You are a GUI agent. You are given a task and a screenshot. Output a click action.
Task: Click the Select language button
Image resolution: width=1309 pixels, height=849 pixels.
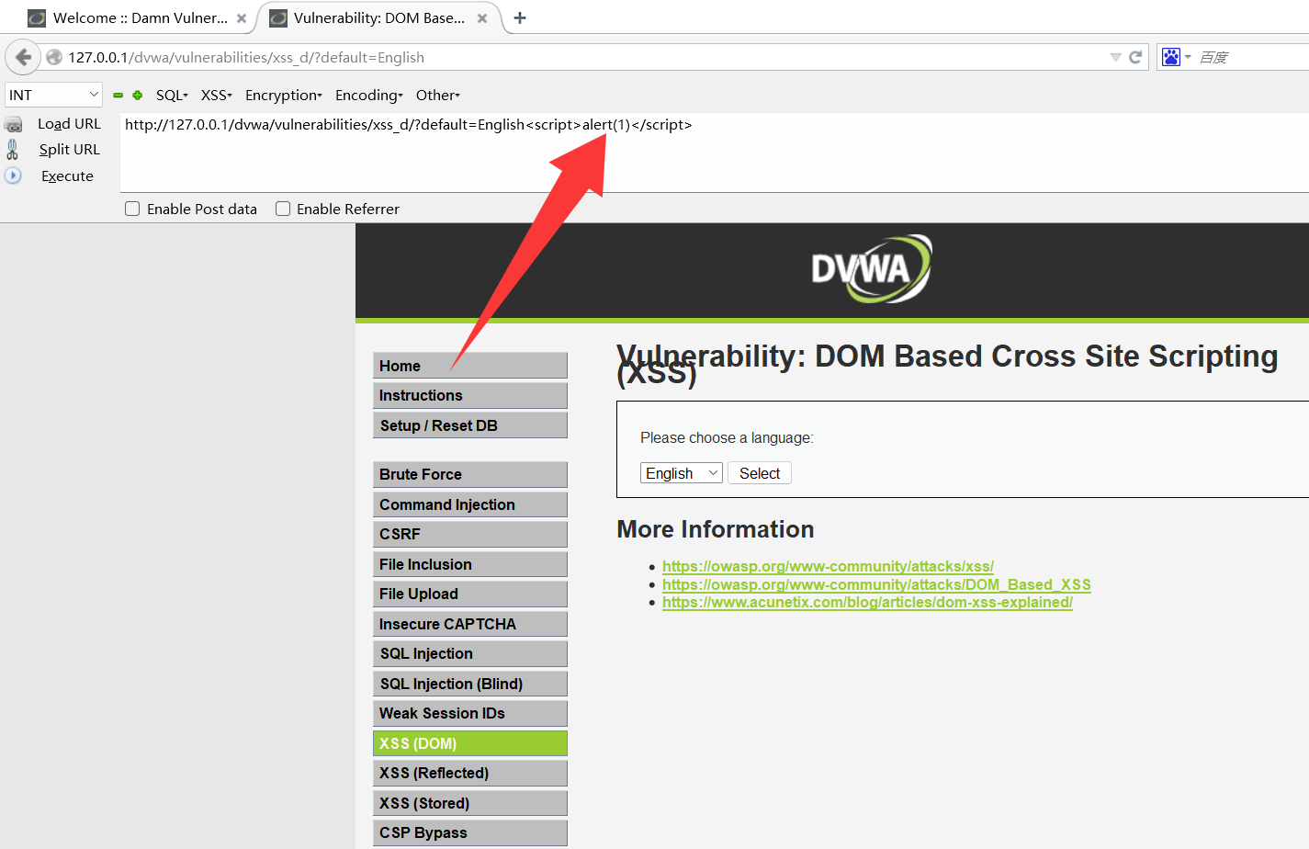click(760, 473)
